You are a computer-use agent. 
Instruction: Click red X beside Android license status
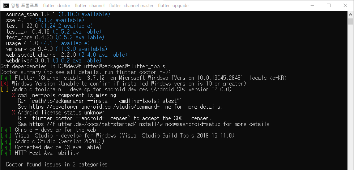pos(13,113)
